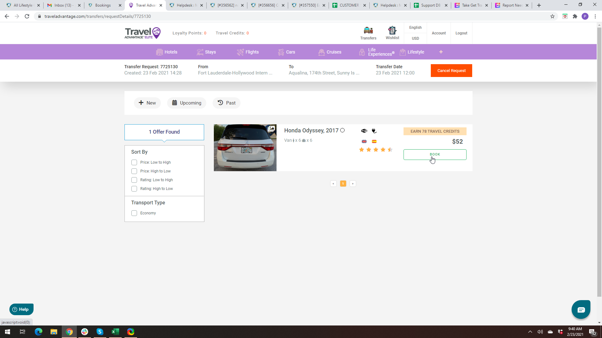Click the photo gallery icon on van image
This screenshot has width=602, height=338.
[x=271, y=129]
